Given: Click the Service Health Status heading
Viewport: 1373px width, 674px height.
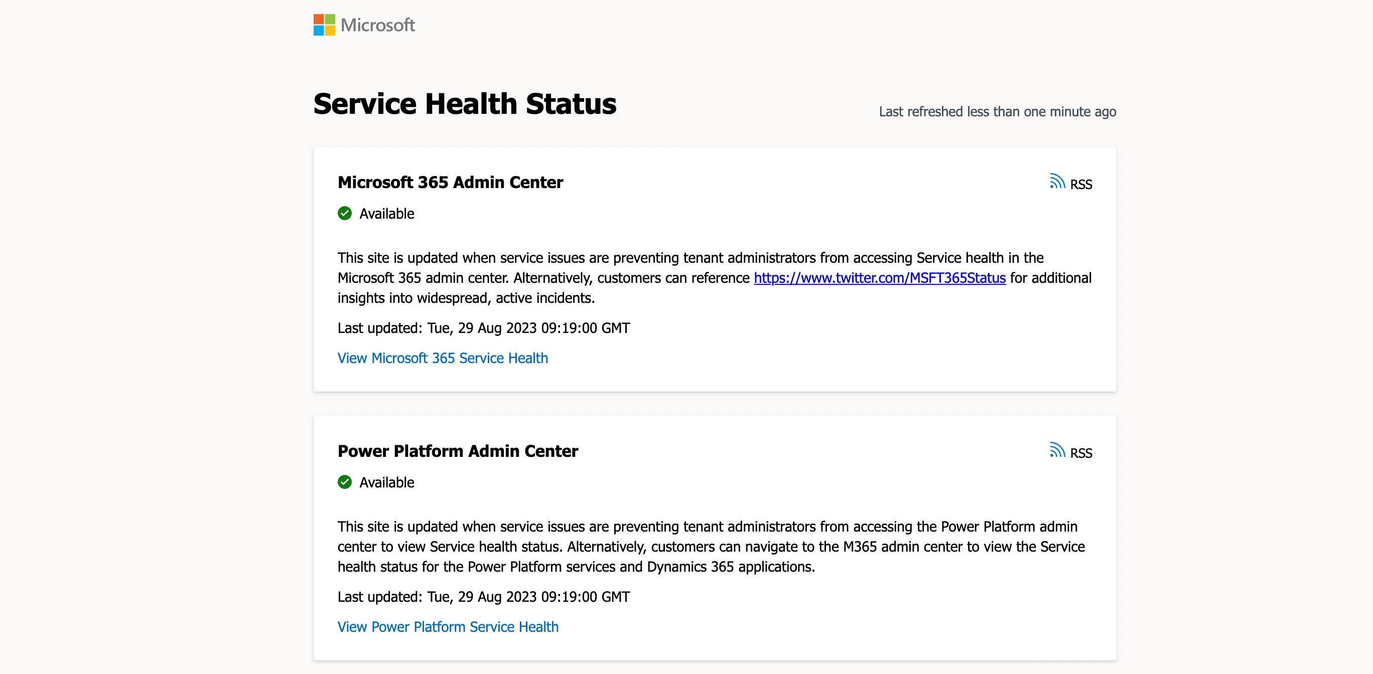Looking at the screenshot, I should [465, 103].
